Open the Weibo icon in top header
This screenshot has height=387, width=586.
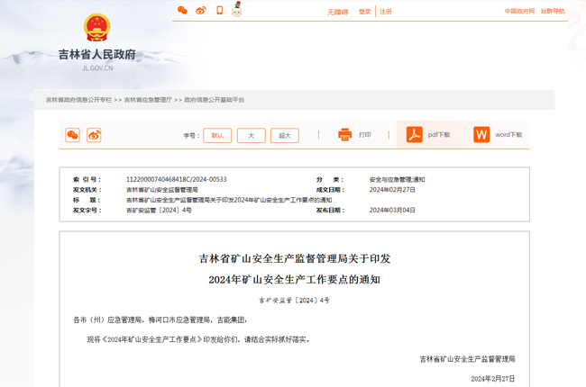tap(201, 11)
